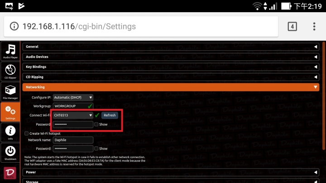Open the Configure IP dropdown
326x183 pixels.
(73, 97)
